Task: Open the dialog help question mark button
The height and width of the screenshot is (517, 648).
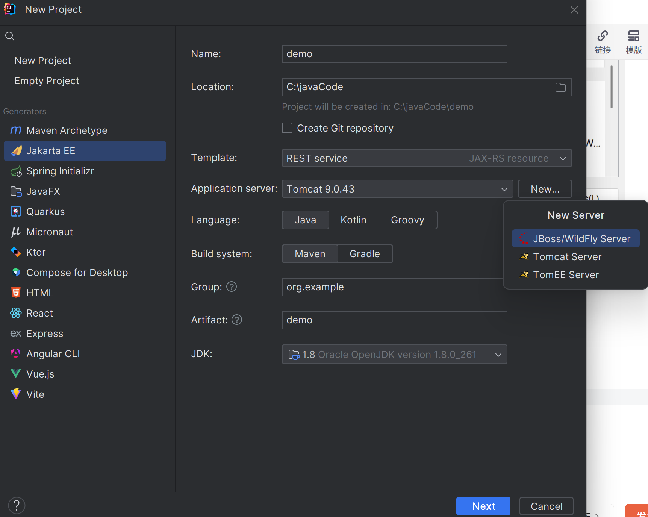Action: point(17,506)
